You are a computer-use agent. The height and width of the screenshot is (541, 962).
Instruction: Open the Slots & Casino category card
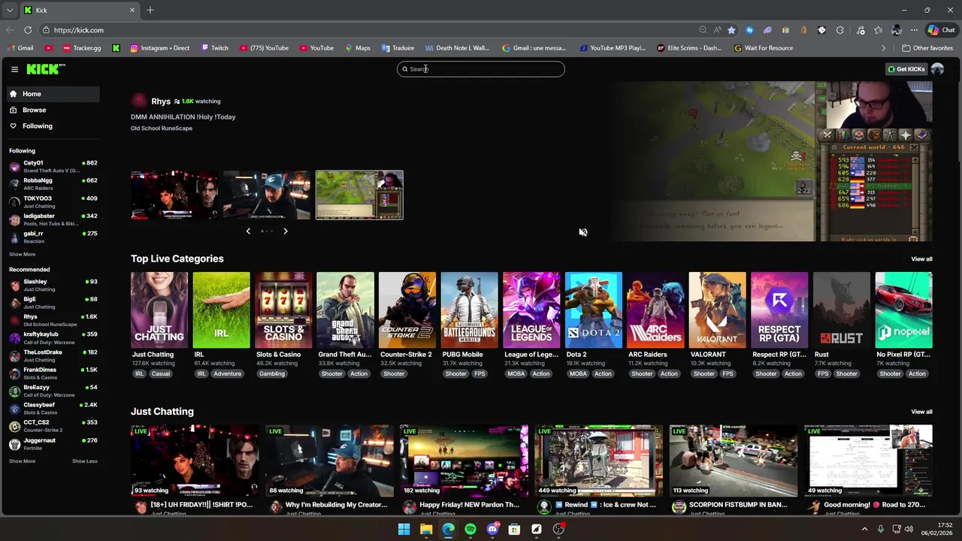click(283, 310)
